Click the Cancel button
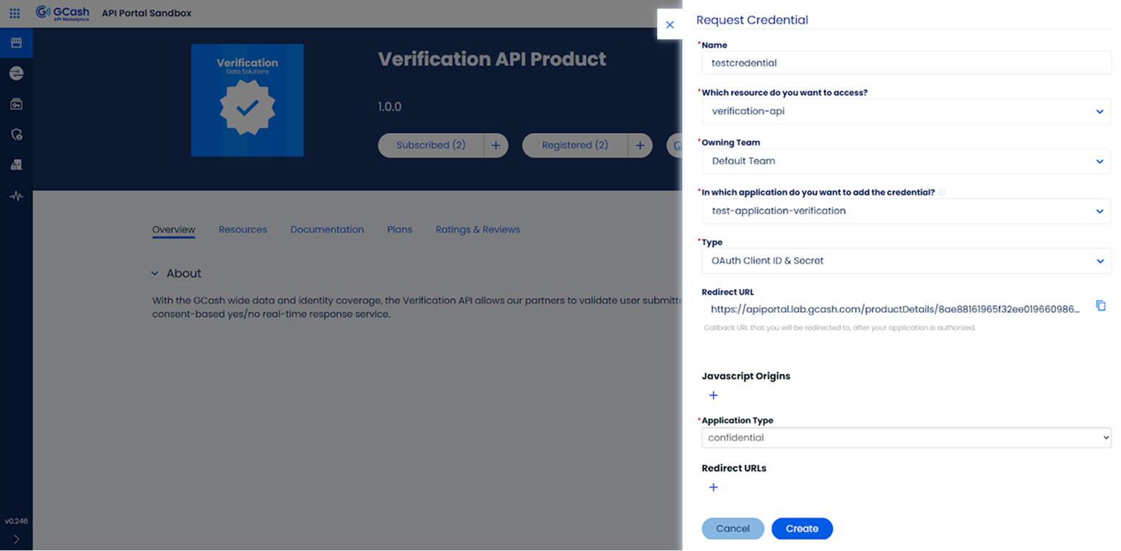1121x551 pixels. pyautogui.click(x=732, y=529)
